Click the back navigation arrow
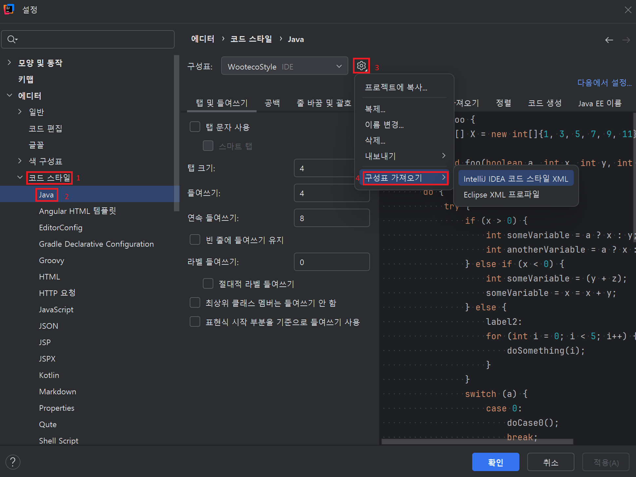The image size is (636, 477). click(609, 40)
